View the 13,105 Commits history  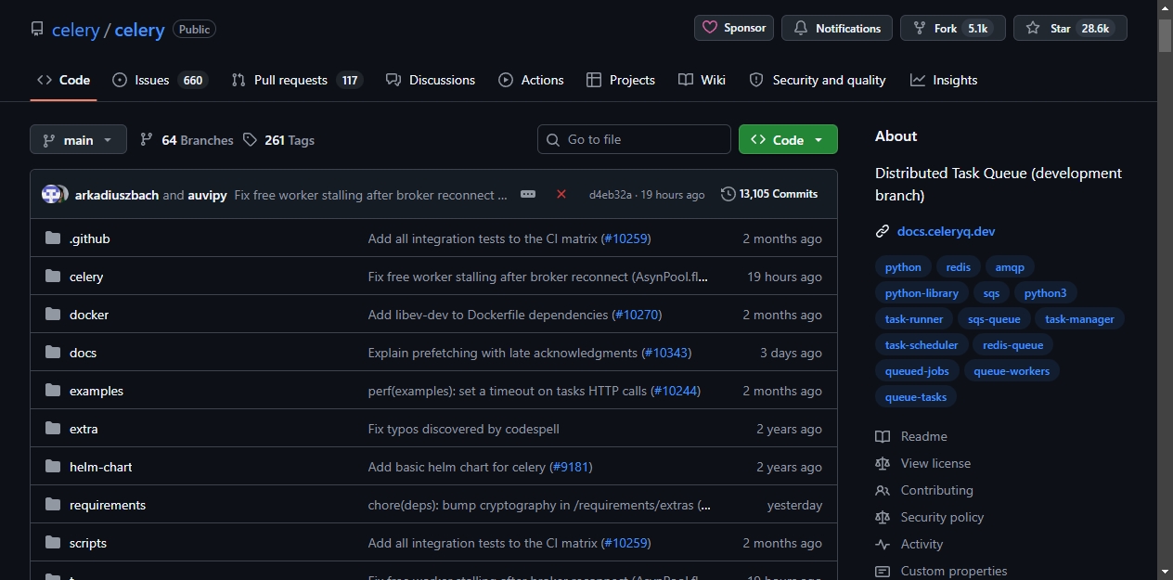click(769, 194)
